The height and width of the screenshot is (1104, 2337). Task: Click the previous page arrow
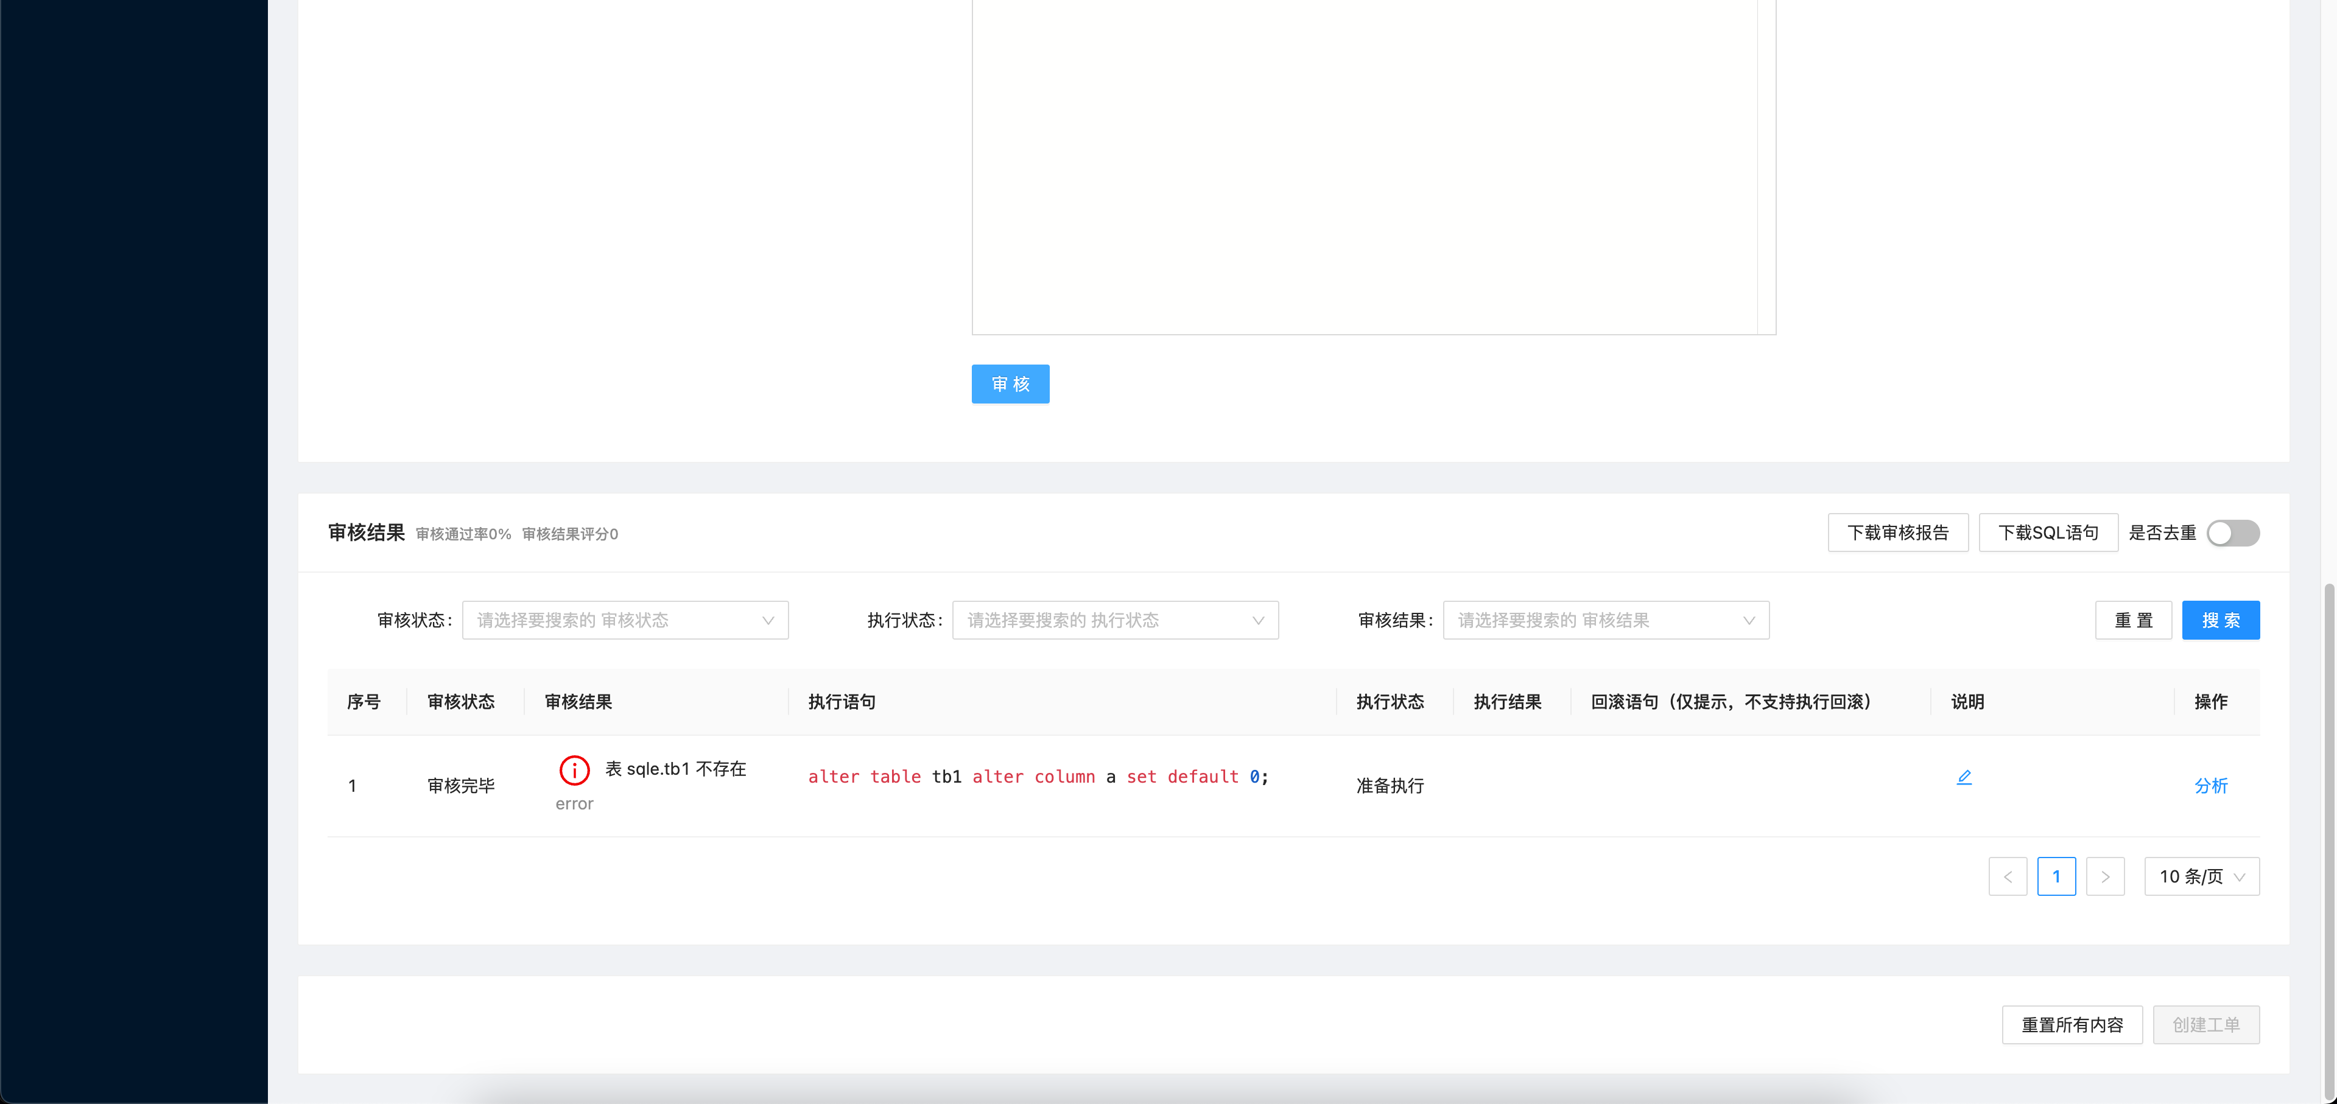pyautogui.click(x=2008, y=876)
